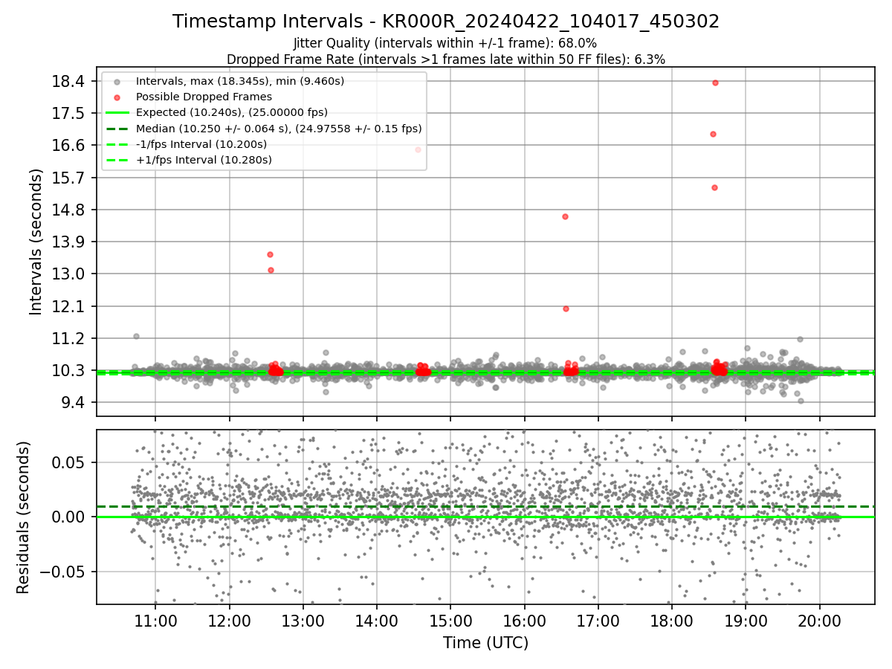Select the gray 11.2 second point before 11:00
The width and height of the screenshot is (892, 669).
pyautogui.click(x=136, y=336)
